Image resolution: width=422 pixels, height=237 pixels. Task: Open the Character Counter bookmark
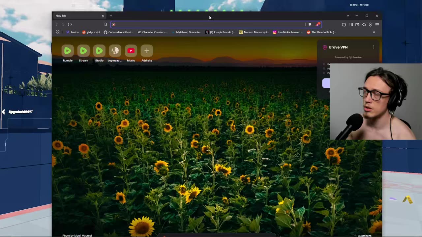[x=152, y=32]
